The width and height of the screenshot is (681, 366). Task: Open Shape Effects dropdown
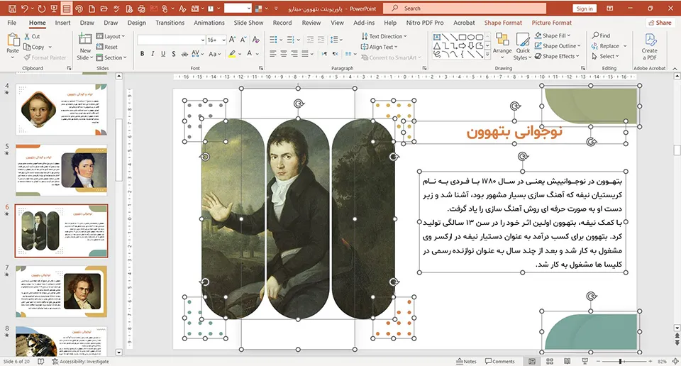click(x=557, y=56)
